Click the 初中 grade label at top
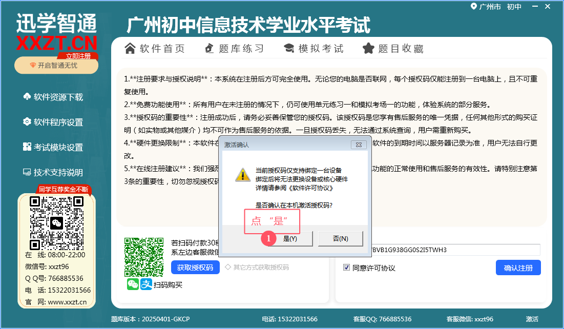 click(514, 7)
